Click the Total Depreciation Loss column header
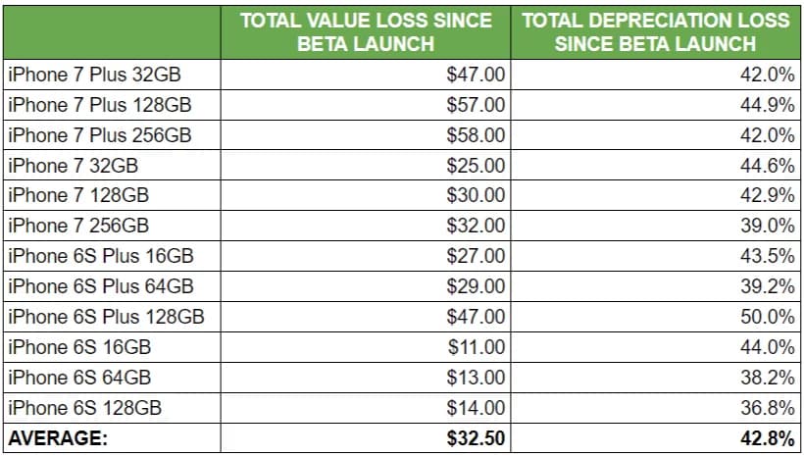 657,32
